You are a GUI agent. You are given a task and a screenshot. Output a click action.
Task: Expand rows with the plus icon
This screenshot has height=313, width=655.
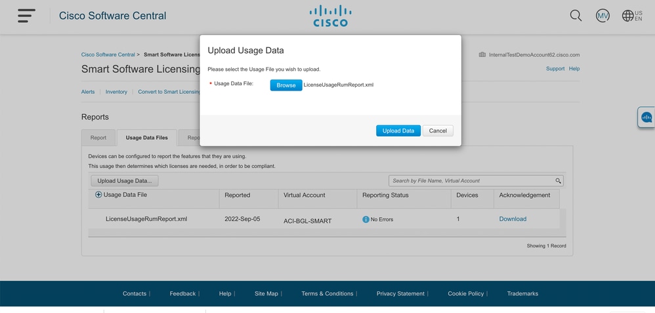(98, 195)
